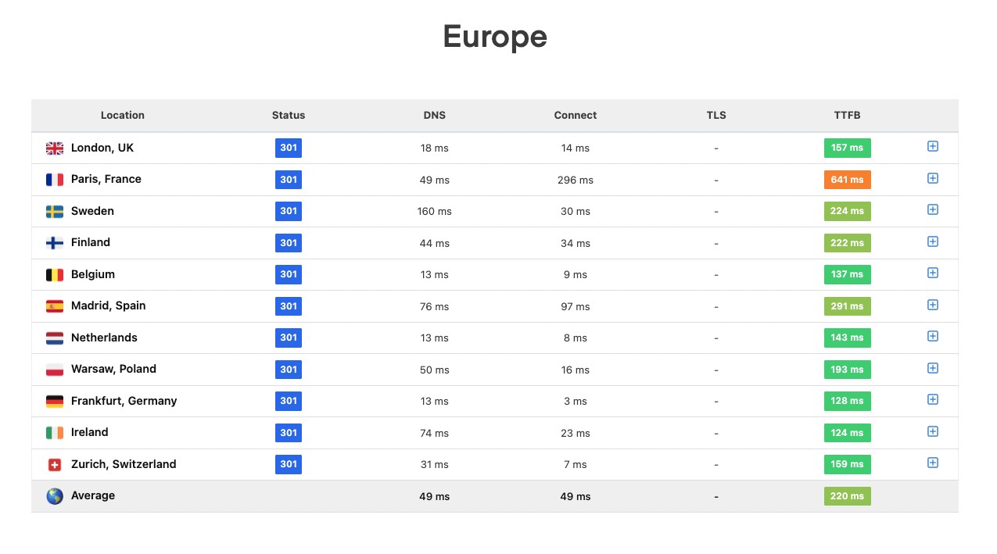The image size is (997, 554).
Task: Click the Spain flag icon
Action: click(x=55, y=306)
